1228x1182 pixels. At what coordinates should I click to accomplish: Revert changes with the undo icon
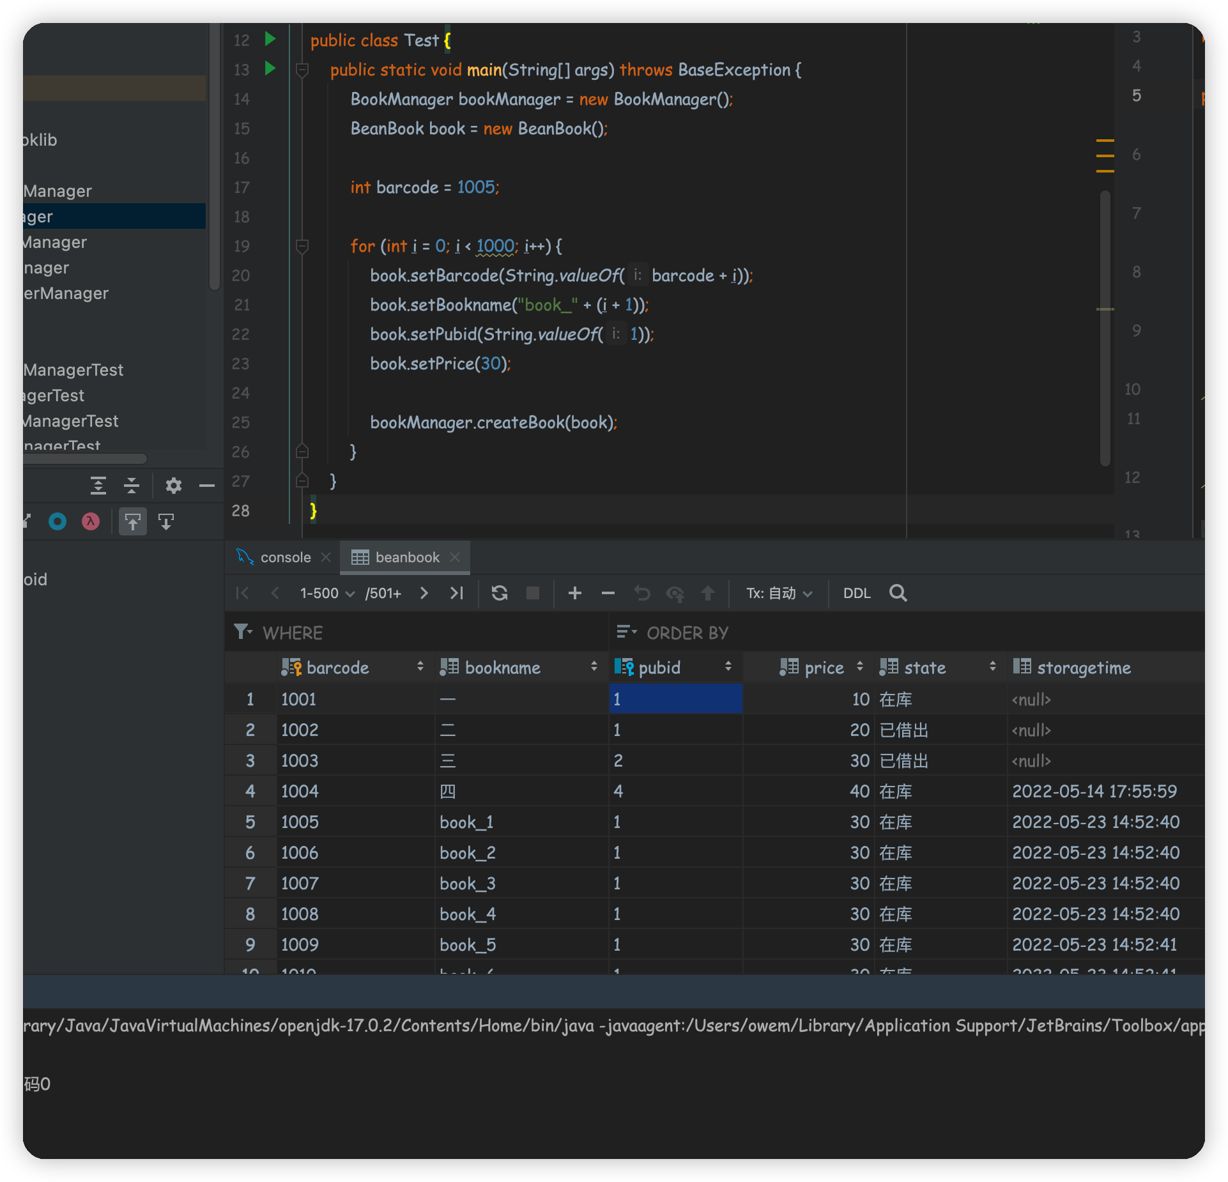click(641, 593)
